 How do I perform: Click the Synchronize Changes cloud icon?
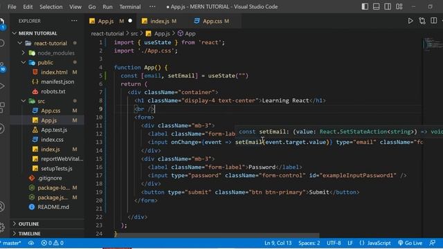click(x=31, y=243)
